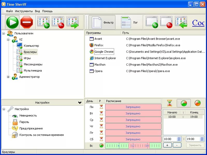Viewport: 207px width, 155px height.
Task: Add a new program group in left toolbar
Action: point(43,22)
